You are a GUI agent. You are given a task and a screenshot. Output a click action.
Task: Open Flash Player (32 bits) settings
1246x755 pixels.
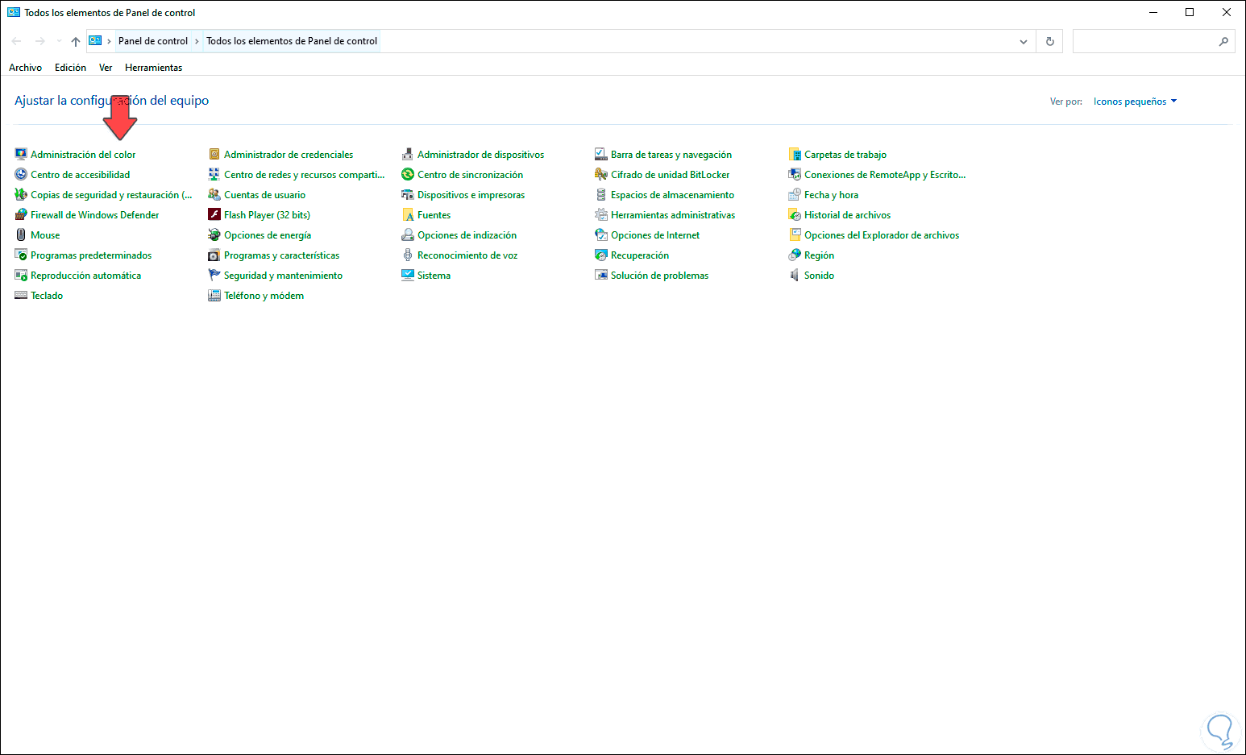[x=266, y=214]
